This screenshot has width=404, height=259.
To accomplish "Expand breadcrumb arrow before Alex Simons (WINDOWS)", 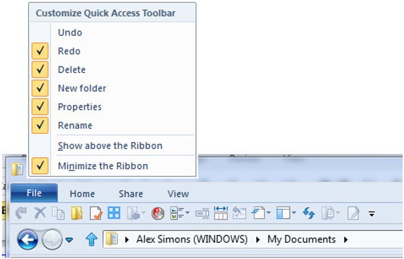I will [127, 240].
